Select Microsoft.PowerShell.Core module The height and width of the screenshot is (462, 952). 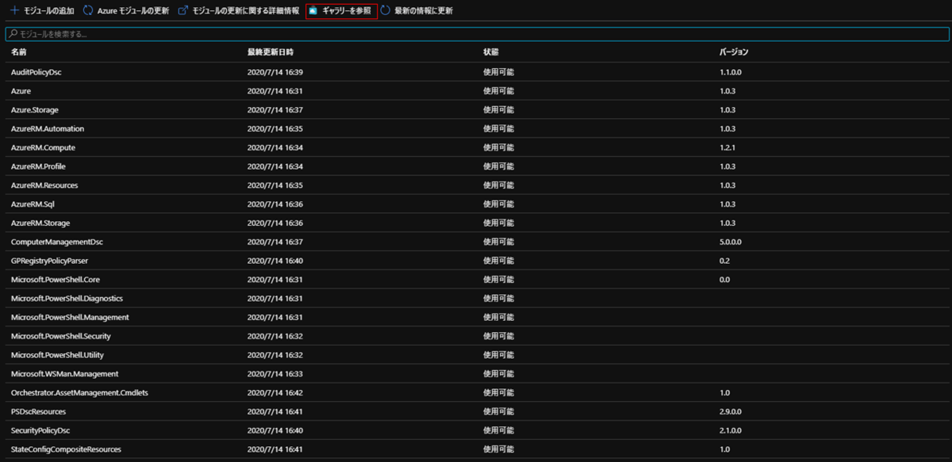(56, 280)
